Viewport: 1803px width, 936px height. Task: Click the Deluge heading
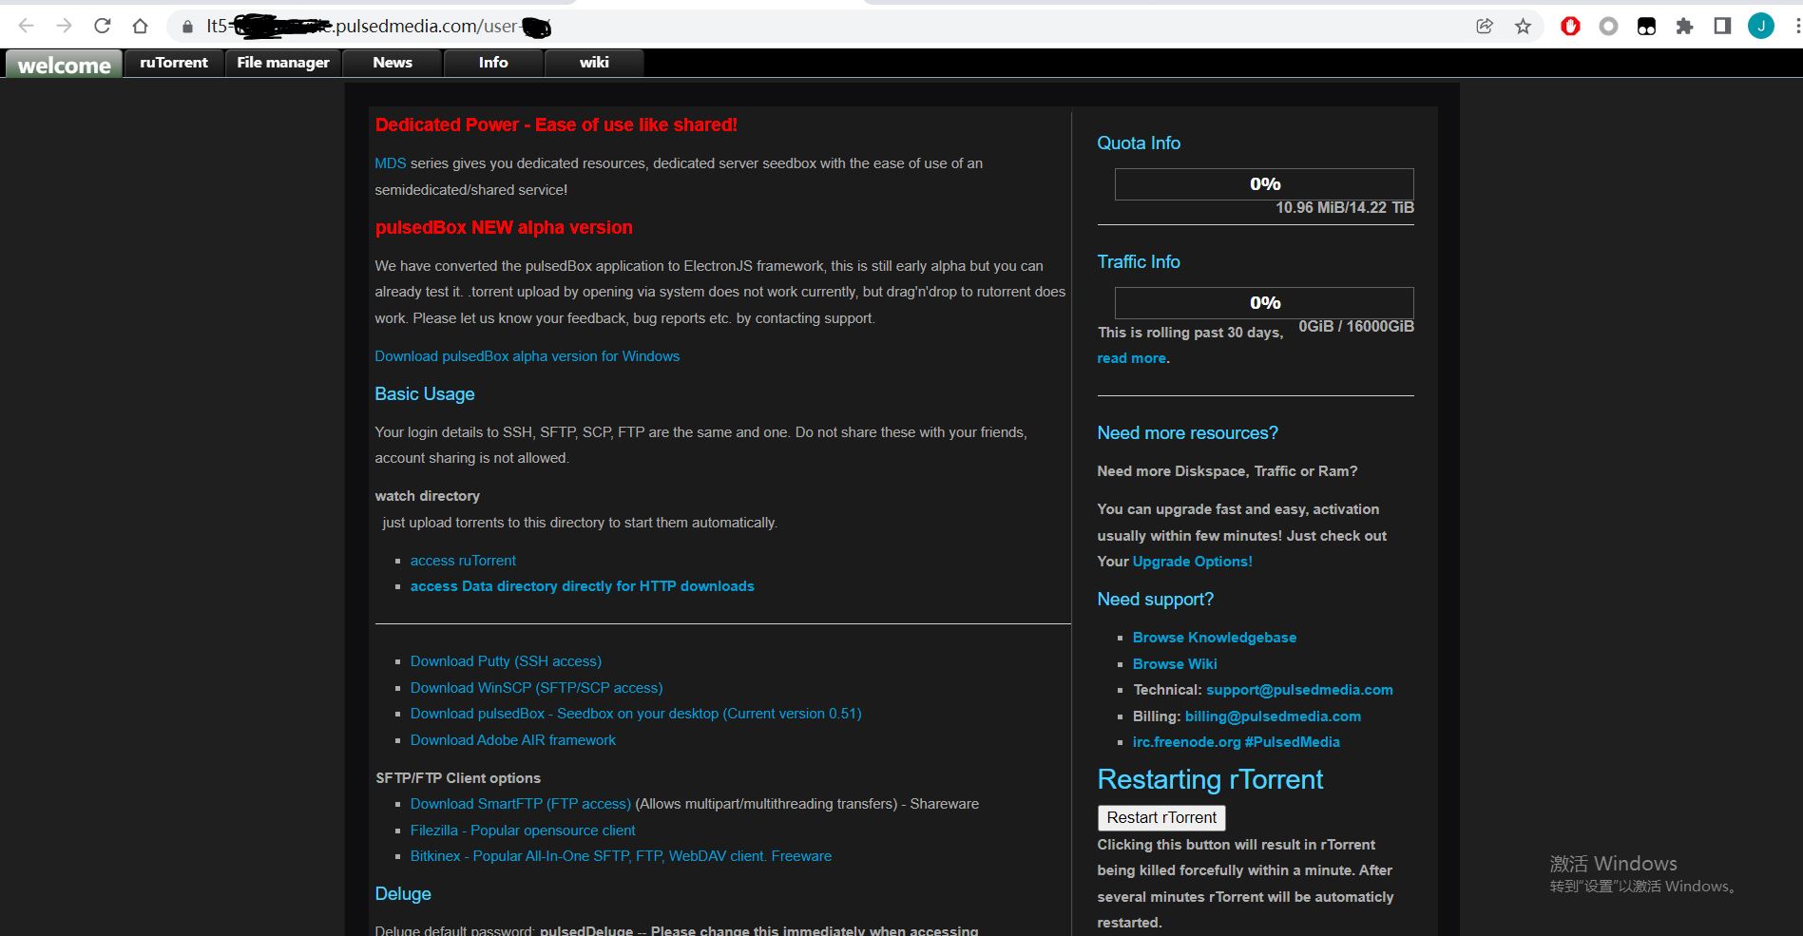pos(403,894)
